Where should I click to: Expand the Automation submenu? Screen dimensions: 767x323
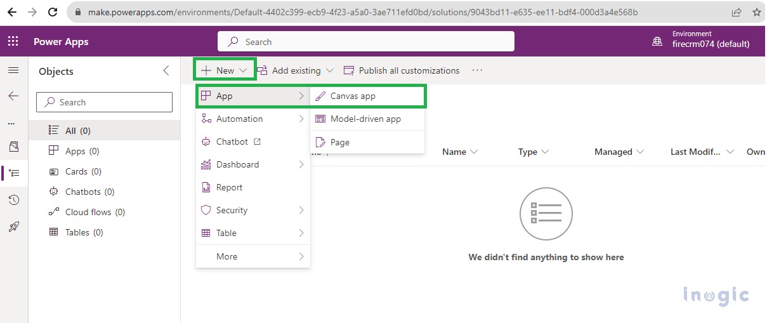(x=253, y=119)
